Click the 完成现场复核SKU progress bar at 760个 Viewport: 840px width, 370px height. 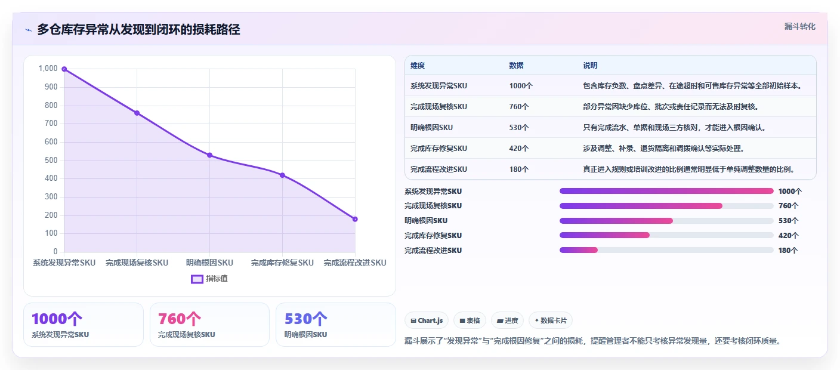pos(666,206)
